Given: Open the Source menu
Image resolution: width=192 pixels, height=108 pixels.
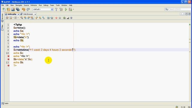Looking at the screenshot, I should (26, 5).
